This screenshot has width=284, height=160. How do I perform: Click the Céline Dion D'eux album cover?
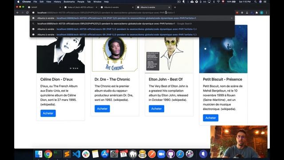tap(61, 55)
